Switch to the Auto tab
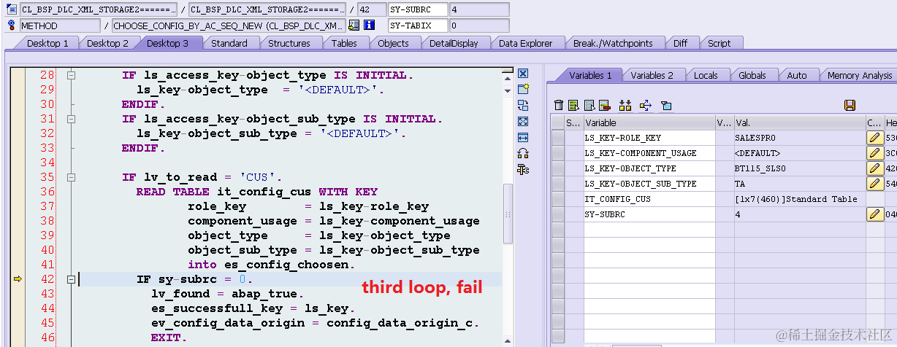The height and width of the screenshot is (347, 897). pos(797,75)
